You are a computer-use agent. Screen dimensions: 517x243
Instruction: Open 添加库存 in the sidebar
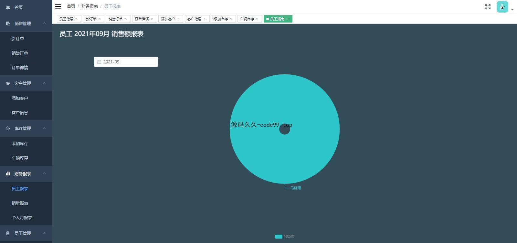[26, 144]
